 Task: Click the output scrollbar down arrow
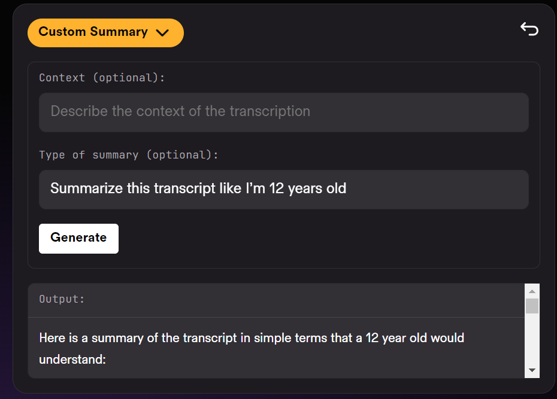[x=532, y=371]
